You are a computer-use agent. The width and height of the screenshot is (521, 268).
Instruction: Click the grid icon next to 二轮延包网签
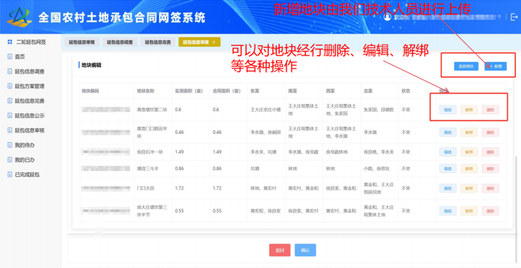pyautogui.click(x=10, y=42)
